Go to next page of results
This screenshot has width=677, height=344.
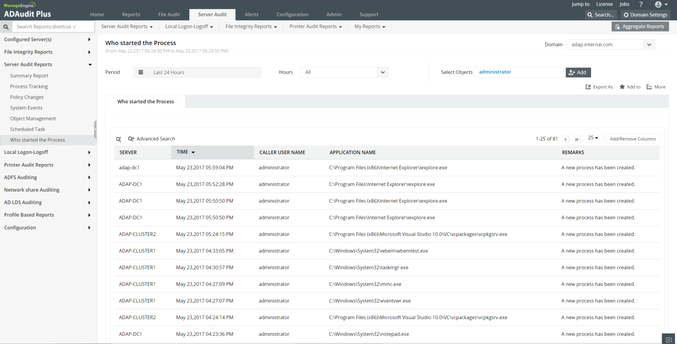coord(566,139)
